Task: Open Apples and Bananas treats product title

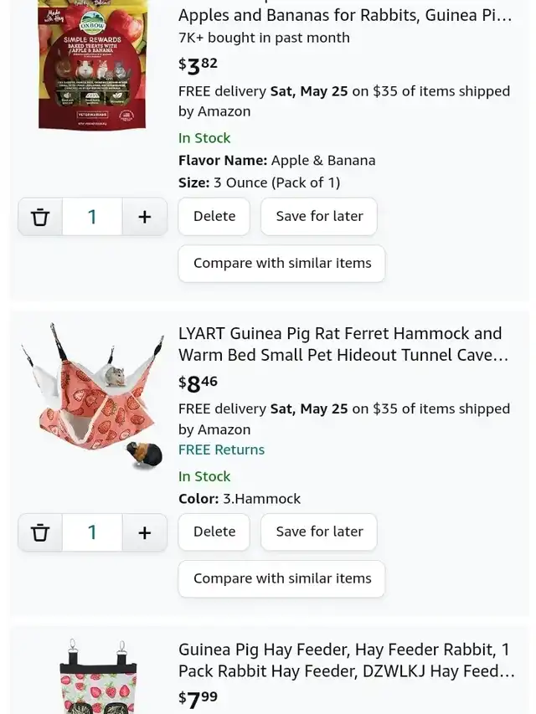Action: [345, 15]
